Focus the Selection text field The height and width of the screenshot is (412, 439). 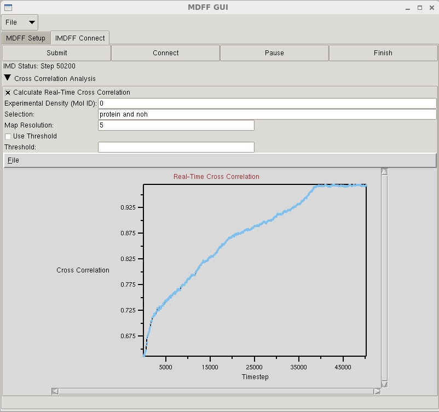click(x=267, y=114)
